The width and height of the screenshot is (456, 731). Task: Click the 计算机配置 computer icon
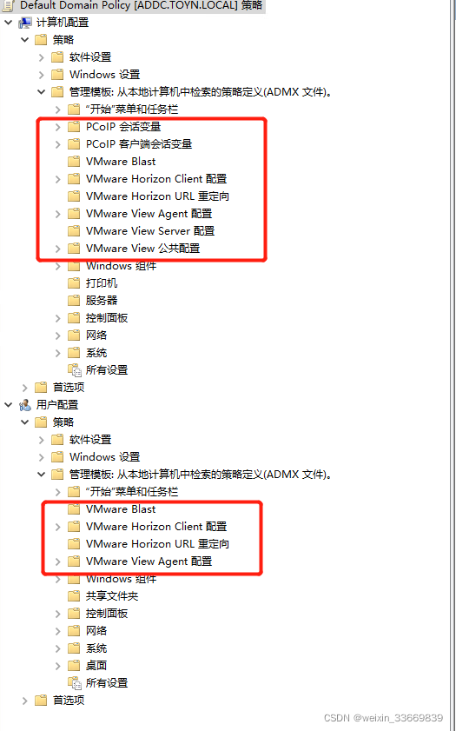tap(24, 23)
